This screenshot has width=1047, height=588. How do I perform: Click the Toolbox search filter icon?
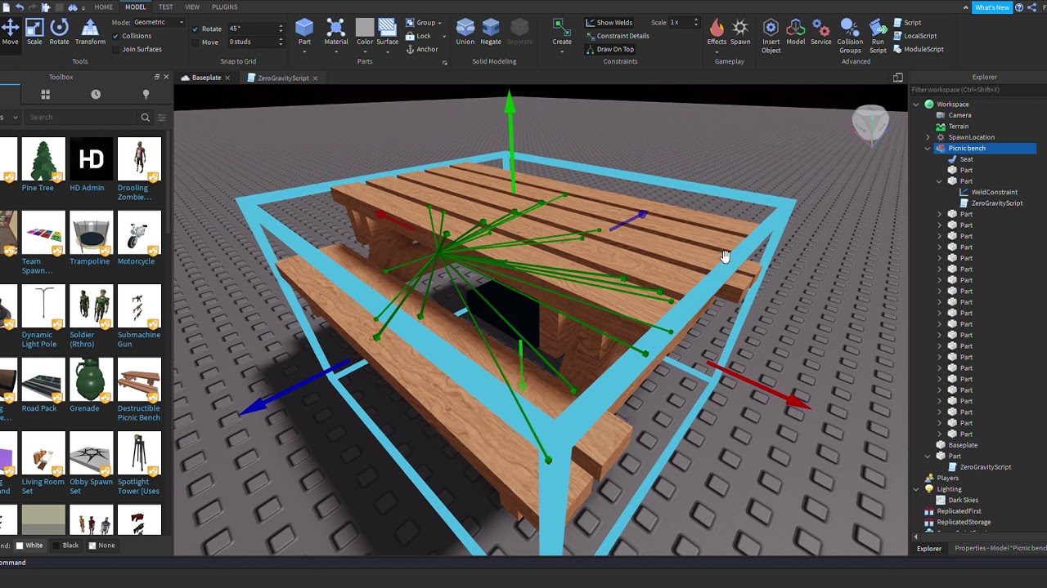(x=161, y=118)
